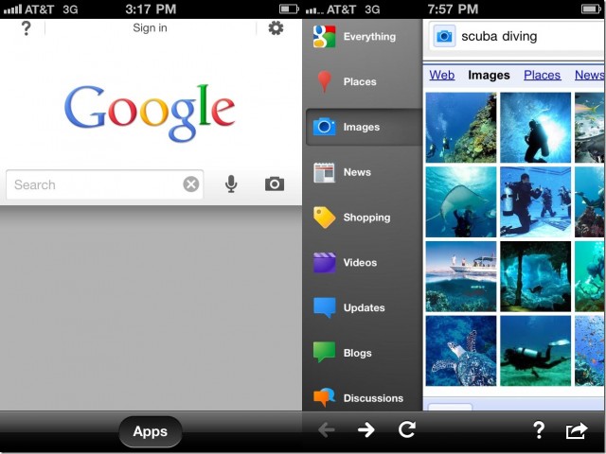Open settings gear icon
The width and height of the screenshot is (606, 454).
(x=276, y=28)
